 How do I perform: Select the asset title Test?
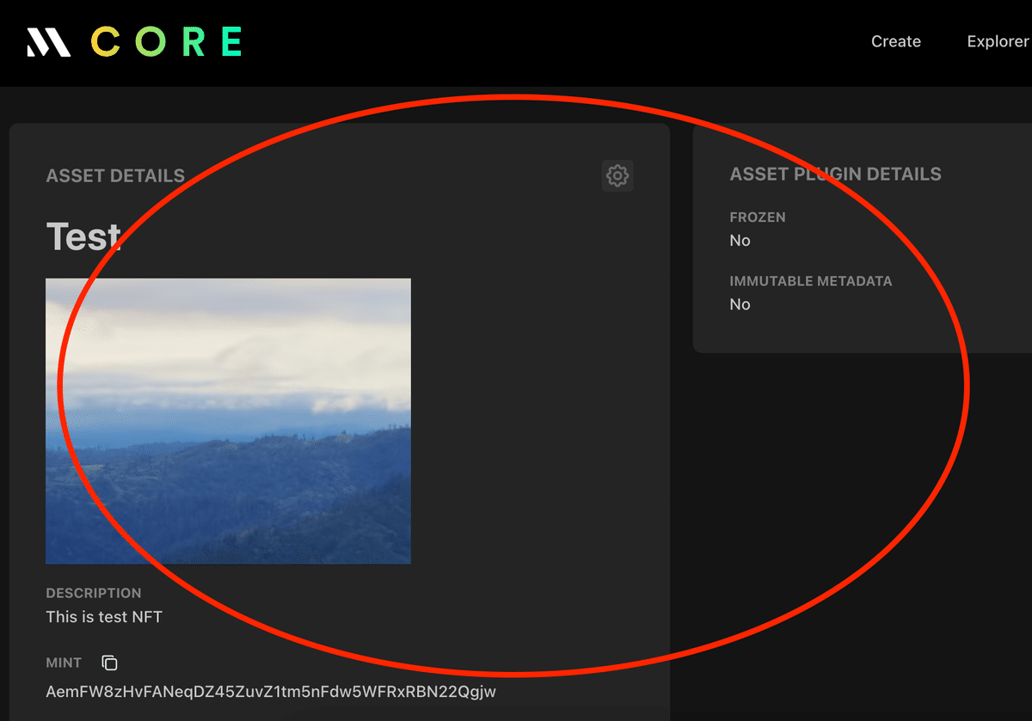[83, 236]
